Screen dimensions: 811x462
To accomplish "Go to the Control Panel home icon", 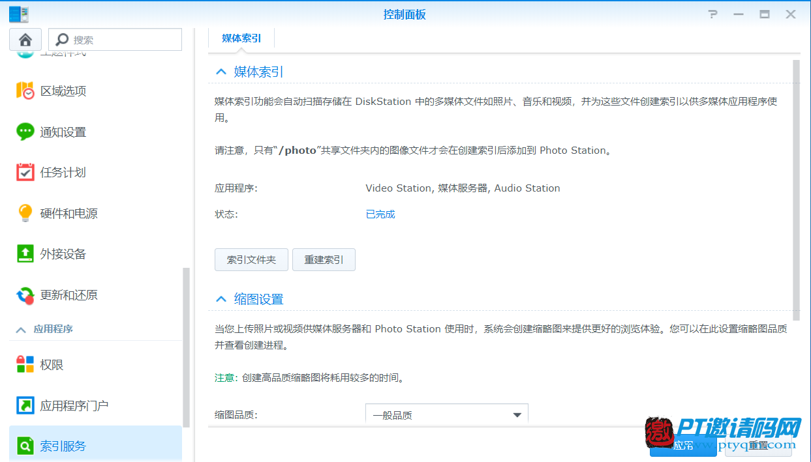I will click(25, 40).
